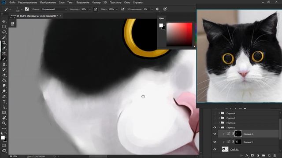Expand the Группа 2 group
Image resolution: width=282 pixels, height=158 pixels.
click(x=219, y=123)
